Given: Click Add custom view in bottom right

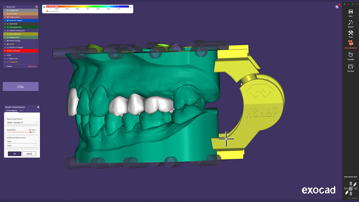Looking at the screenshot, I should pos(350,177).
